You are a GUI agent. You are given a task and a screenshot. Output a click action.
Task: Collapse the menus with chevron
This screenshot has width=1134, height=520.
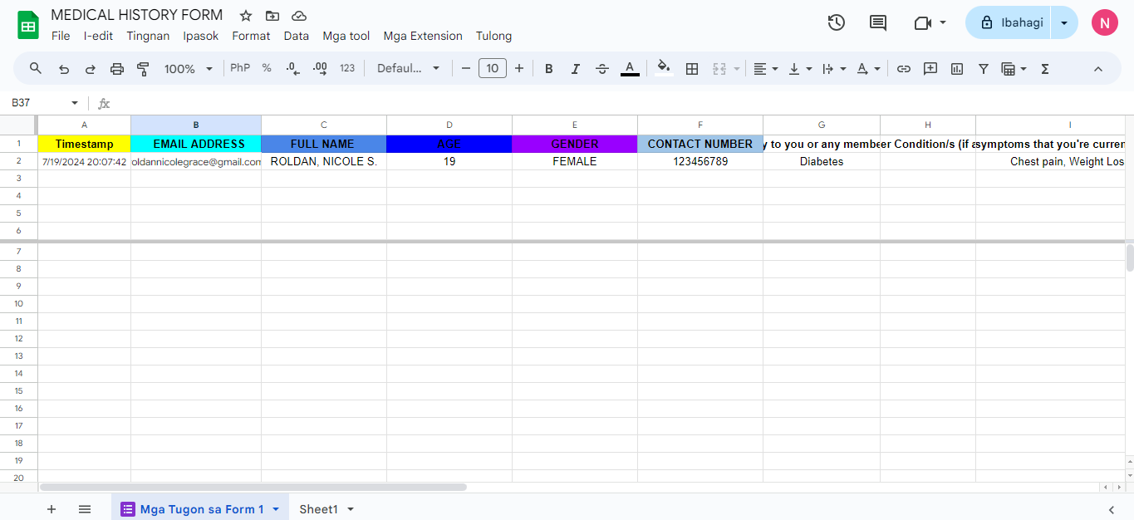tap(1098, 69)
